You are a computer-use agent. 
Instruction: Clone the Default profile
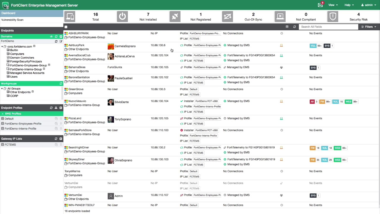click(x=56, y=119)
